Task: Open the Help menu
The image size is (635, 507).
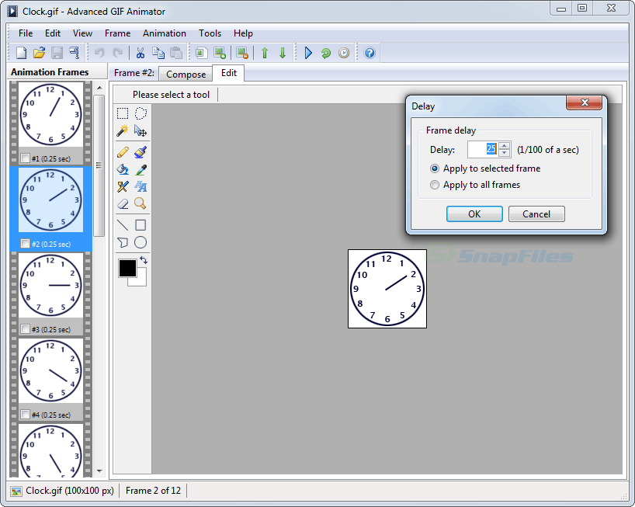Action: pos(243,33)
